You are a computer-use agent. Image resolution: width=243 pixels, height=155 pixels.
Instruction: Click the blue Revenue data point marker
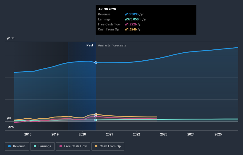pos(96,62)
